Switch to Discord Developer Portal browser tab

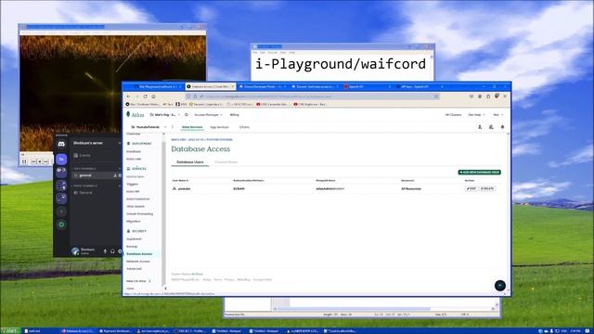(x=262, y=86)
